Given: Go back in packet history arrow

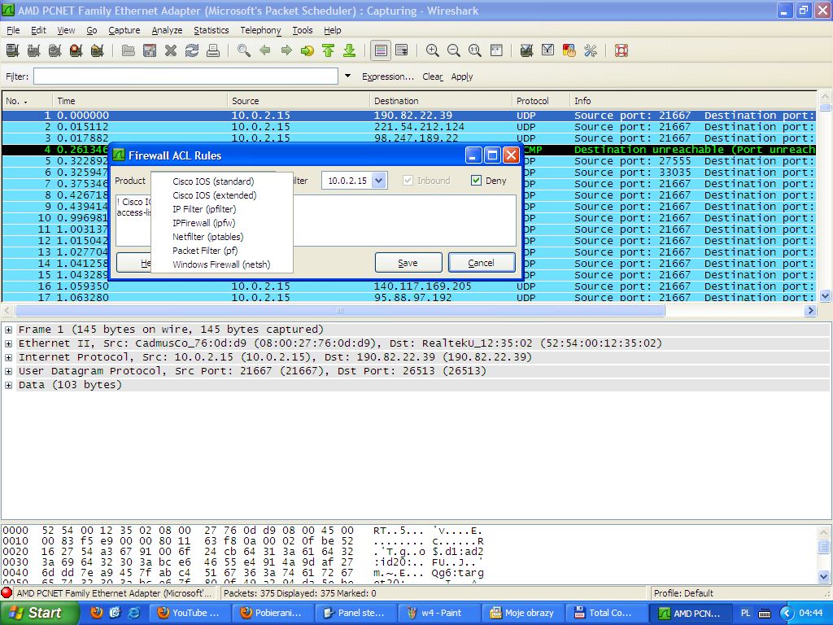Looking at the screenshot, I should pyautogui.click(x=265, y=50).
